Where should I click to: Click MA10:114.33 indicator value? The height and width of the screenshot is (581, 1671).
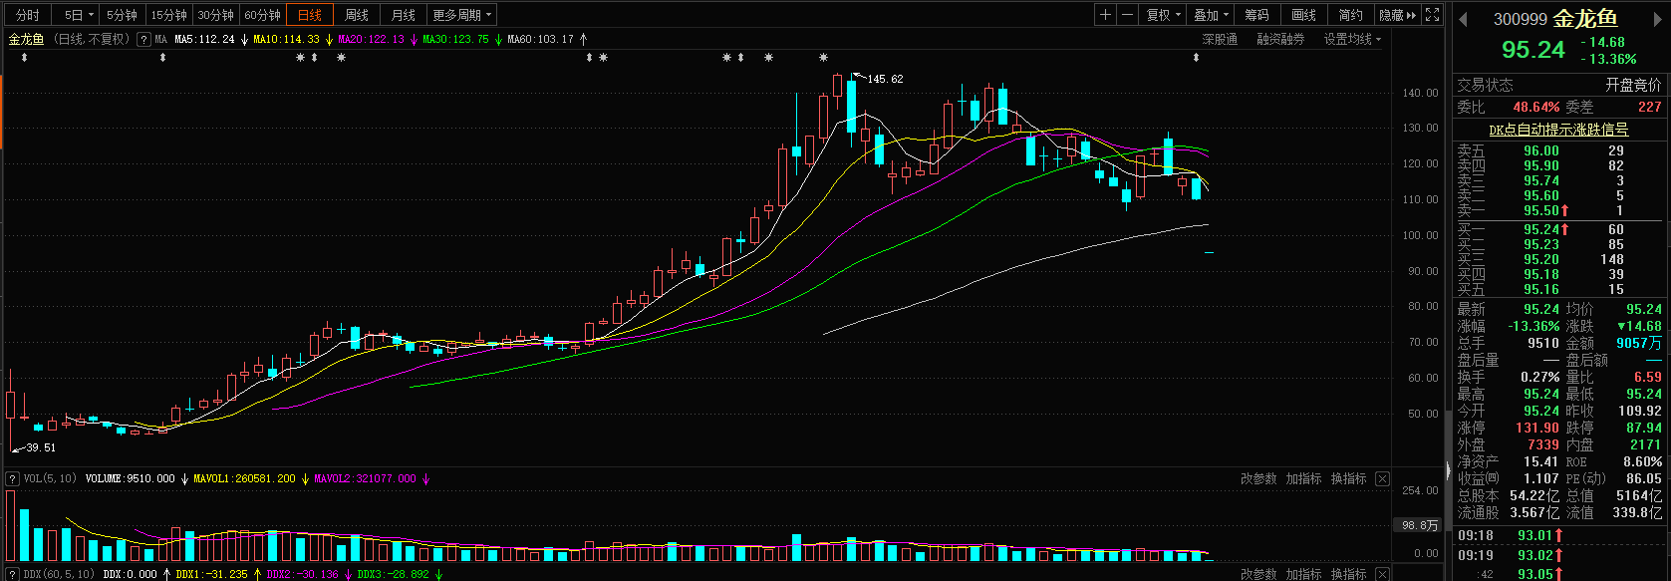286,39
